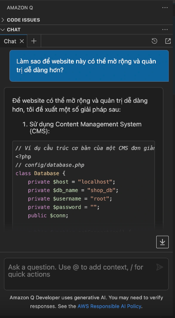Viewport: 175px width, 318px height.
Task: Open chat in a new window
Action: coord(168,41)
